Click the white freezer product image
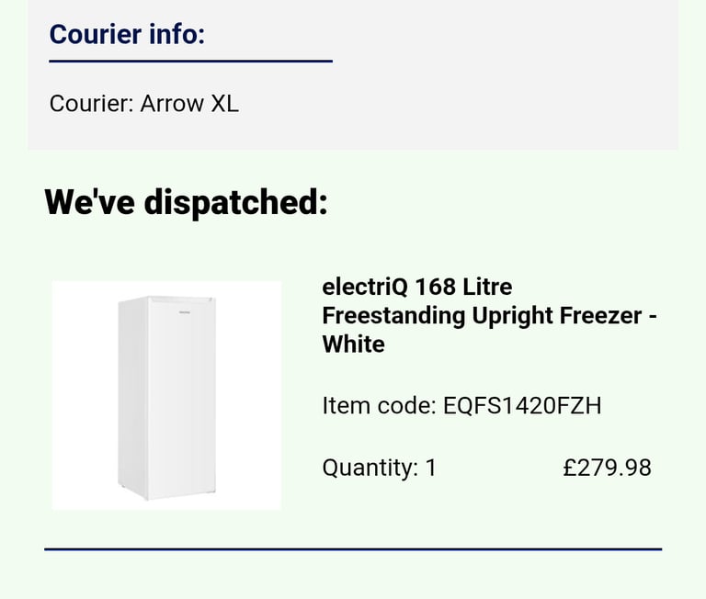This screenshot has height=599, width=706. pos(166,396)
